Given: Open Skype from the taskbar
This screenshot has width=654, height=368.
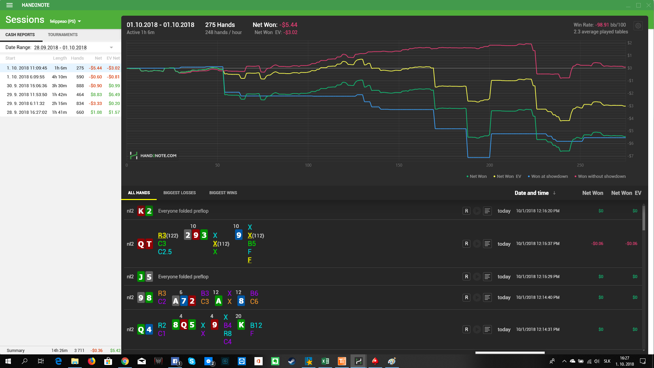Looking at the screenshot, I should click(x=192, y=361).
